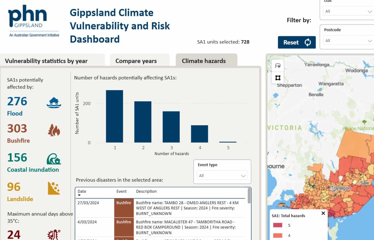
Task: Click the Bushfire flame icon
Action: tap(54, 130)
